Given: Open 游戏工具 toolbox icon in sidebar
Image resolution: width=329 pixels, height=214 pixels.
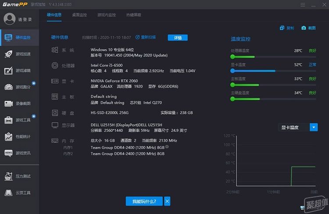Looking at the screenshot, I should click(x=8, y=120).
